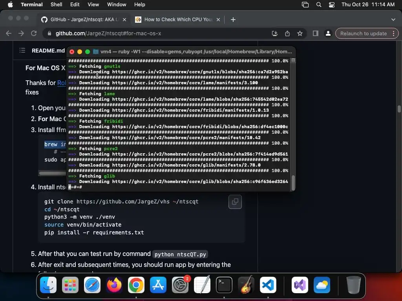
Task: Copy the git clone code block
Action: click(235, 202)
